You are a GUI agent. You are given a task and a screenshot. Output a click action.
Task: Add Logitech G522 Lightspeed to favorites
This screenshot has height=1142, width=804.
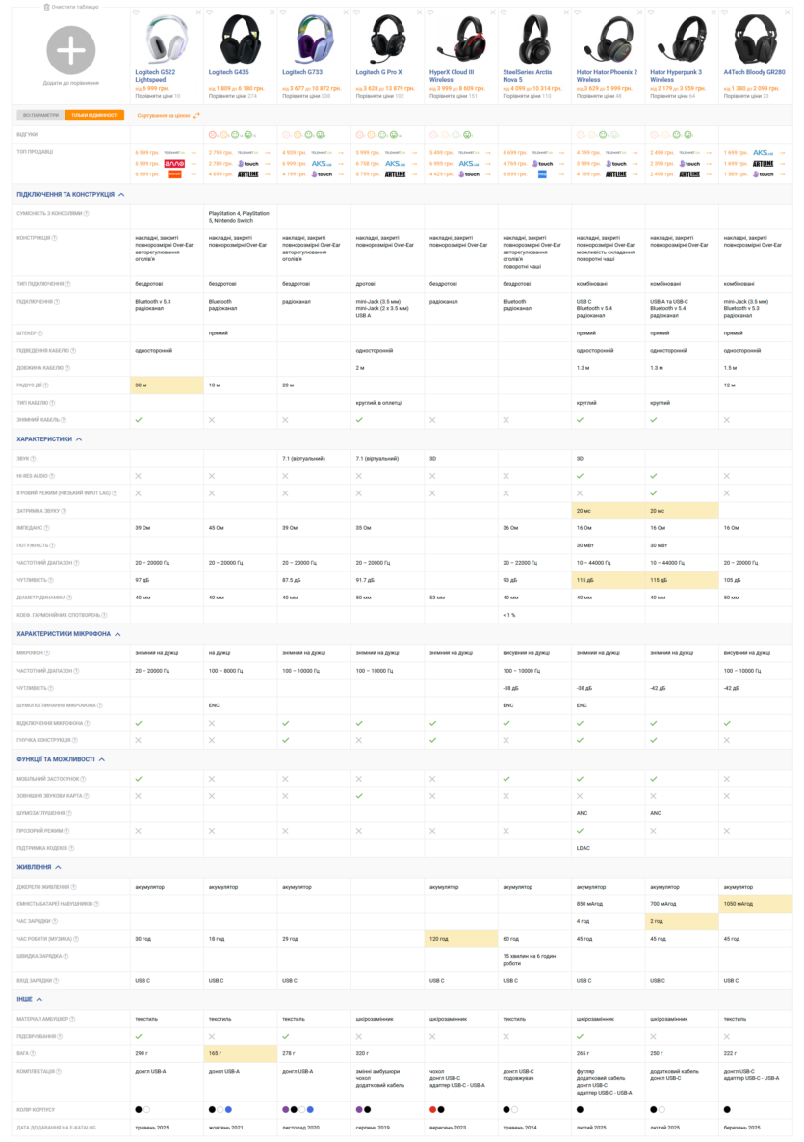[136, 13]
